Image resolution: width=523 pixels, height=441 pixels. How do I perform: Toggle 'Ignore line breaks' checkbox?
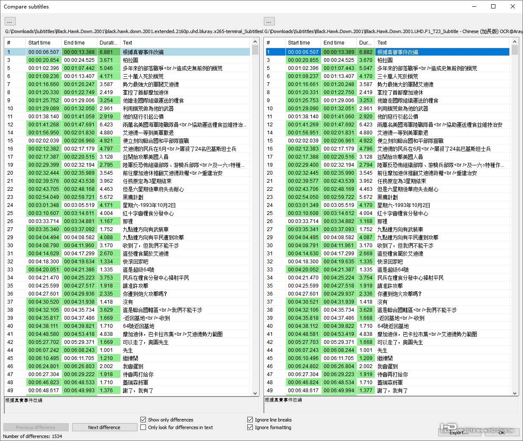(x=250, y=420)
